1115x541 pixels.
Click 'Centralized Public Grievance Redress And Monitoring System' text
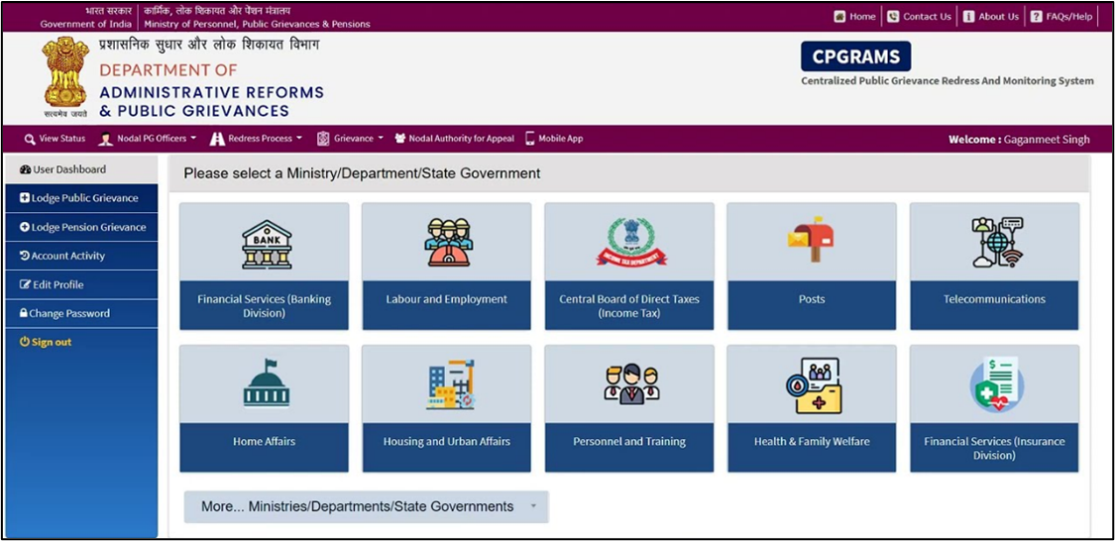pyautogui.click(x=948, y=81)
